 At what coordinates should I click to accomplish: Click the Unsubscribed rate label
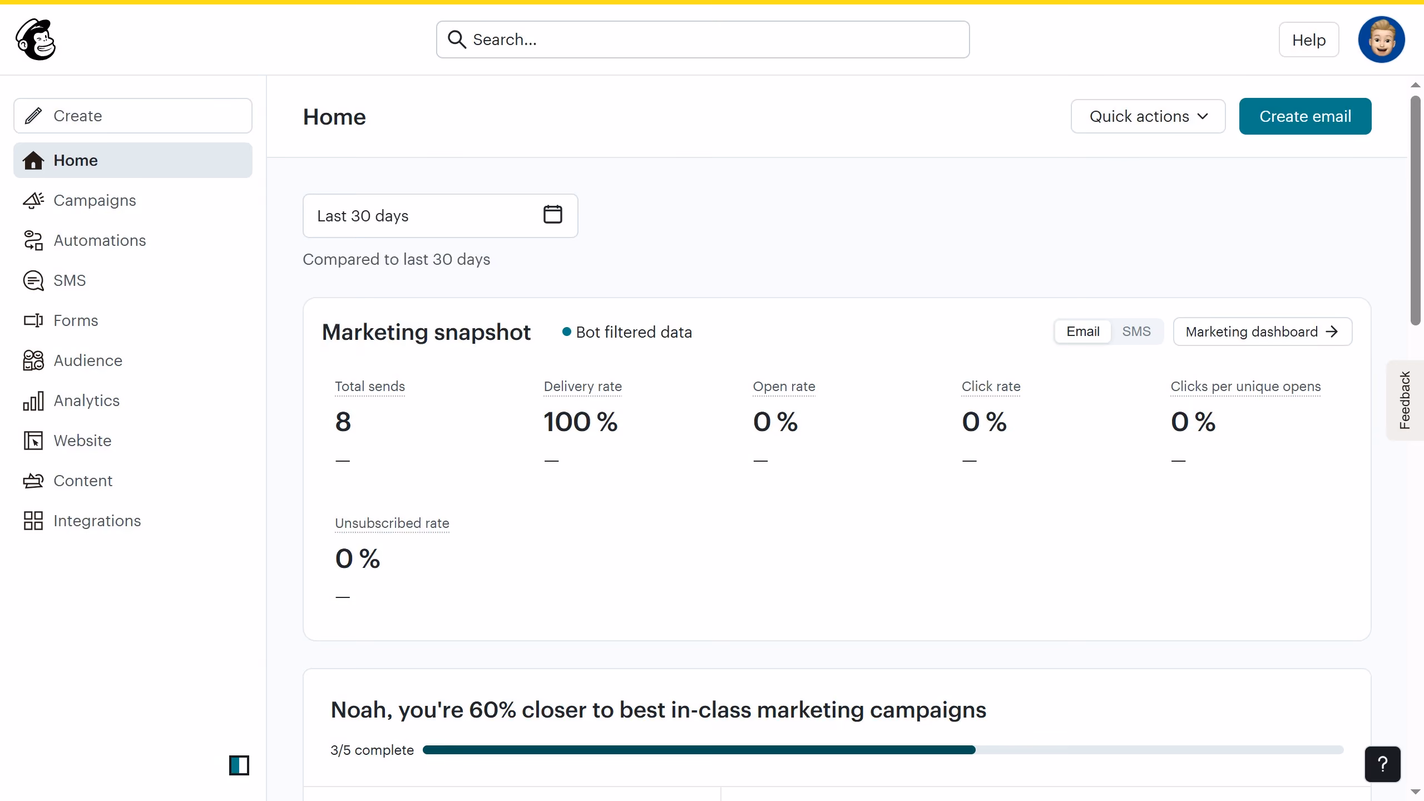pyautogui.click(x=392, y=523)
